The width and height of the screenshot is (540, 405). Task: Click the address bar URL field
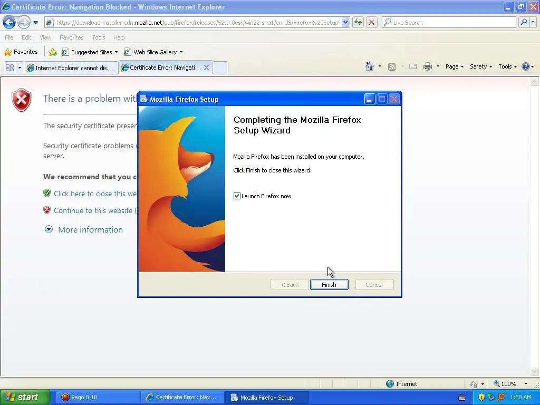197,22
